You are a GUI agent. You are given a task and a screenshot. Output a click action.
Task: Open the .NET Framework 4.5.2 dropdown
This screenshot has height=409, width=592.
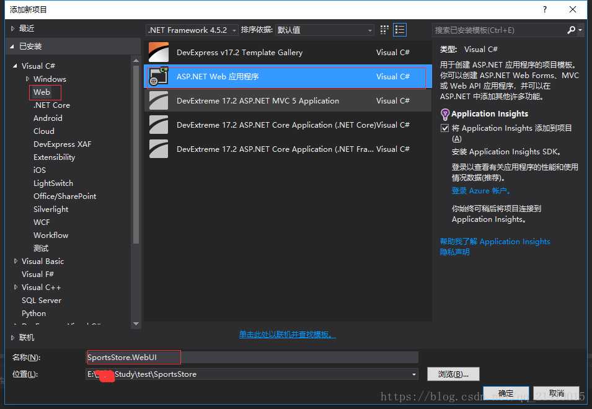point(192,30)
